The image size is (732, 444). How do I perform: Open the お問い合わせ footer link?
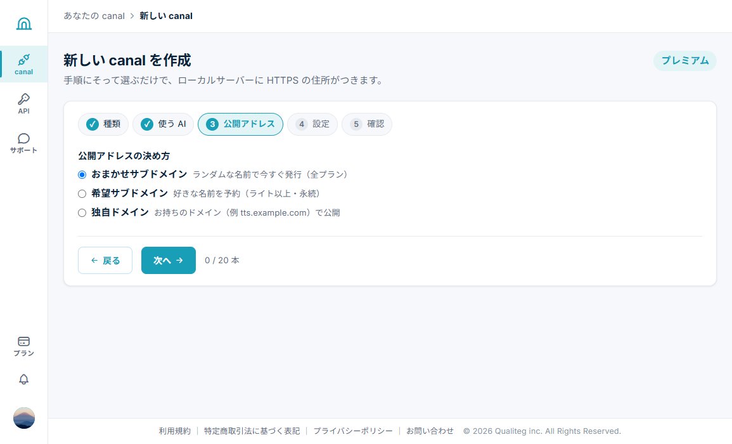pos(430,431)
